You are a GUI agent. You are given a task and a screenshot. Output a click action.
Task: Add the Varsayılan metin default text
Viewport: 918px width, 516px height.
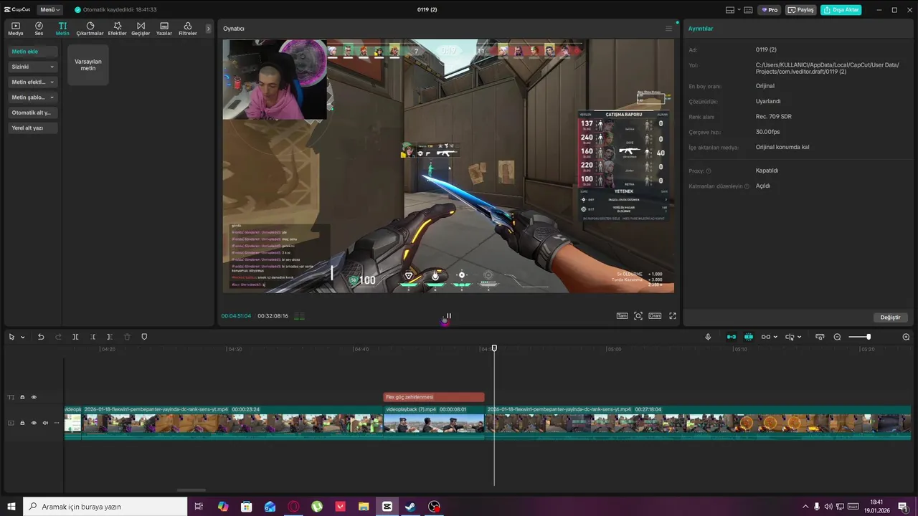click(x=88, y=64)
